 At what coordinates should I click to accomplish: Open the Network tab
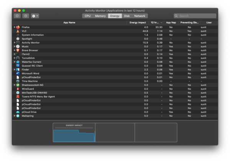pos(140,16)
